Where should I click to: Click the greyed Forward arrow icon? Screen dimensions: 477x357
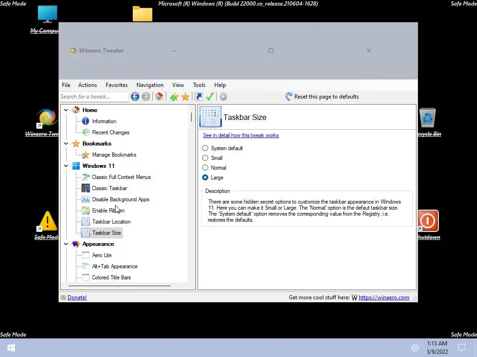pos(146,97)
